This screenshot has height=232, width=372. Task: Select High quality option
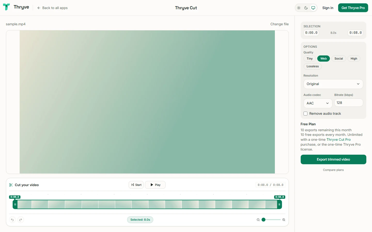(x=354, y=59)
